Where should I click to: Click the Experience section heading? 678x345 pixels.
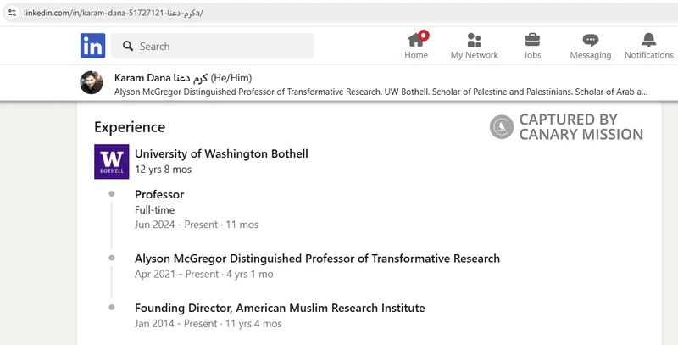(x=130, y=127)
